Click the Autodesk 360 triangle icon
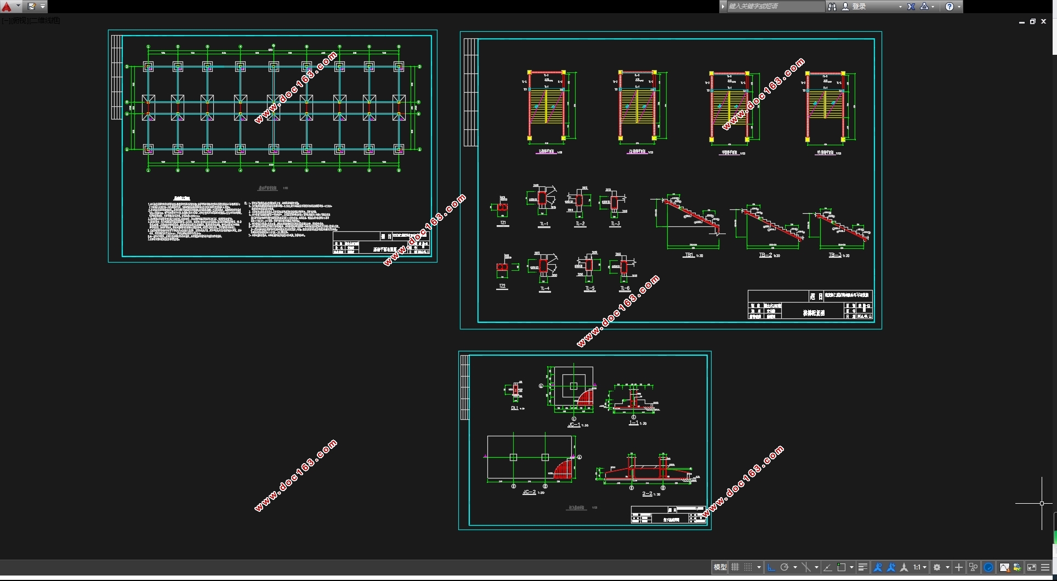The width and height of the screenshot is (1057, 581). pos(924,7)
